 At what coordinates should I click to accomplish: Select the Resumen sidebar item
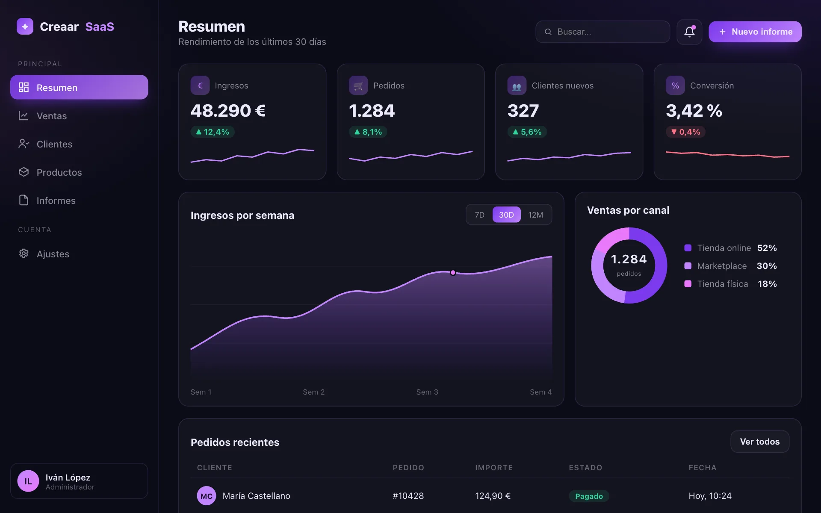[x=79, y=87]
